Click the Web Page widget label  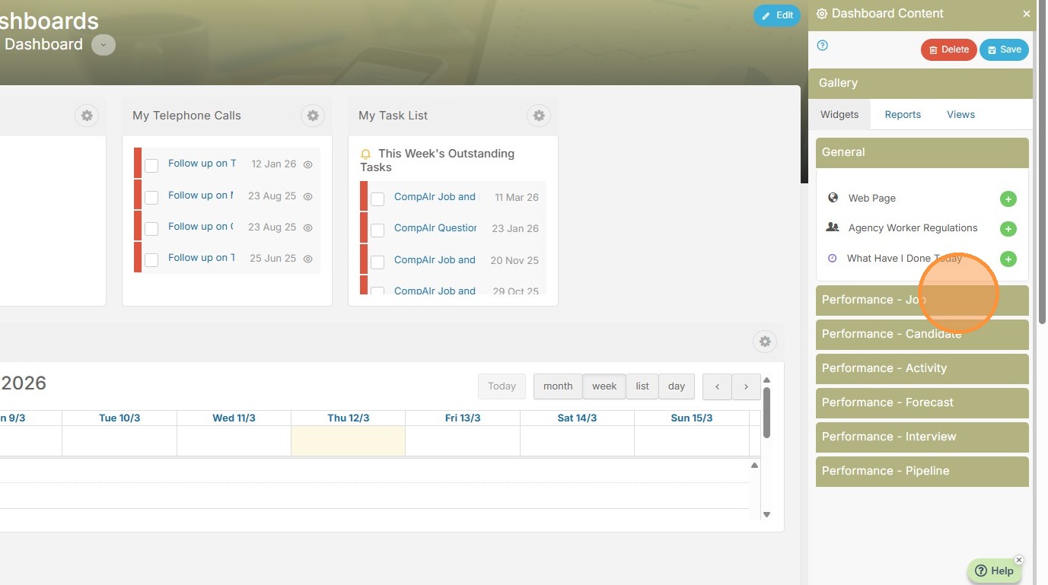872,199
